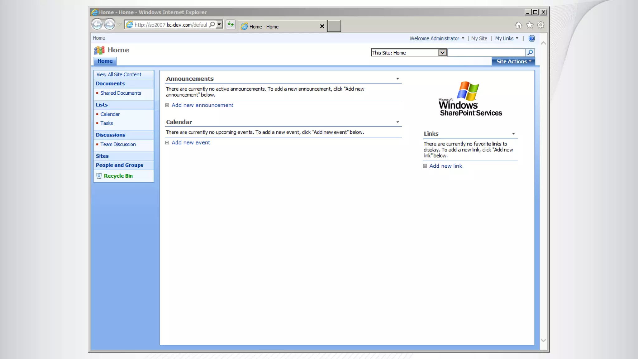Image resolution: width=638 pixels, height=359 pixels.
Task: Click Add new announcement link
Action: click(x=202, y=105)
